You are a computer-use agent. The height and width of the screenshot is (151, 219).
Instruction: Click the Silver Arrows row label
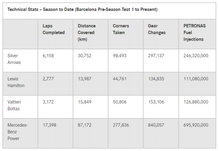point(14,59)
